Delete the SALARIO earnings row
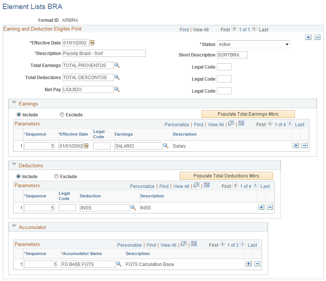Image resolution: width=326 pixels, height=281 pixels. pyautogui.click(x=305, y=145)
